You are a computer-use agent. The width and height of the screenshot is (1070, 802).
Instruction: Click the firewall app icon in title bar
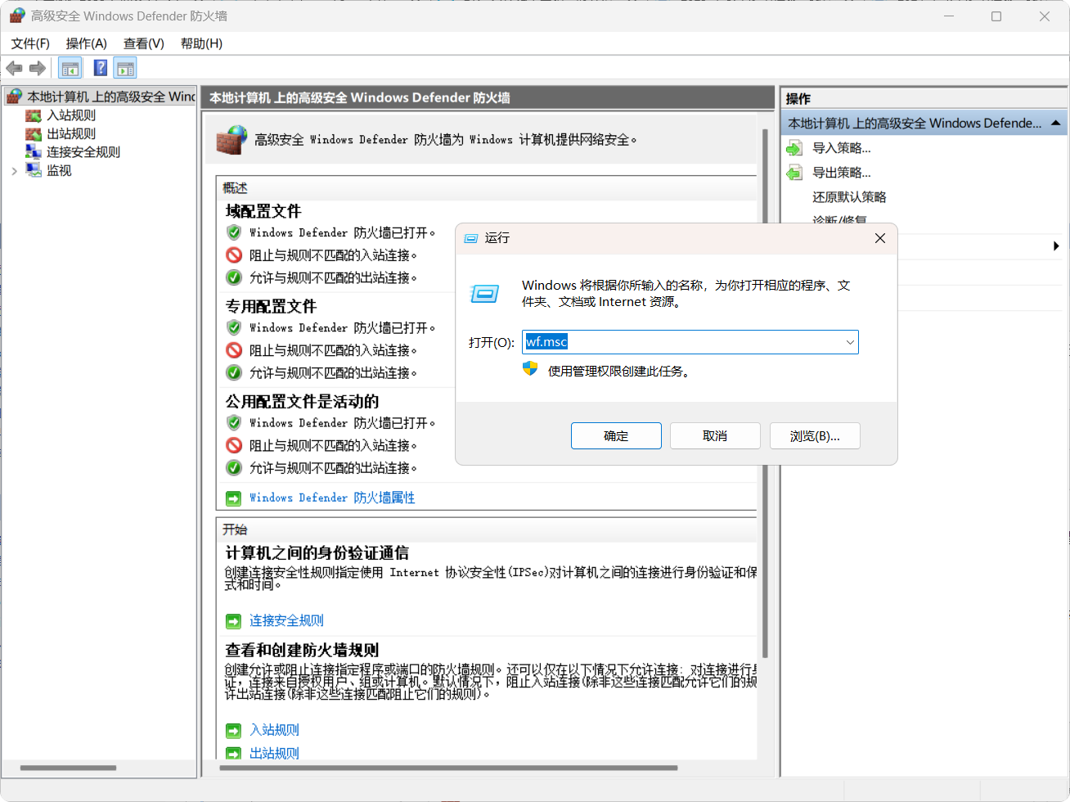click(16, 16)
